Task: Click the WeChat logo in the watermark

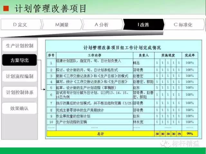Action: (x=166, y=144)
